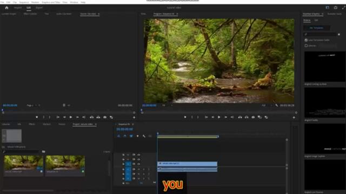The width and height of the screenshot is (346, 194).
Task: Open Fit zoom level dropdown in Program monitor
Action: (x=167, y=106)
